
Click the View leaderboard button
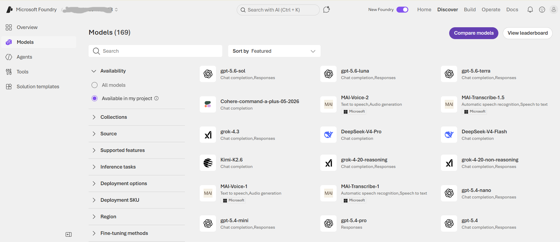[x=527, y=33]
